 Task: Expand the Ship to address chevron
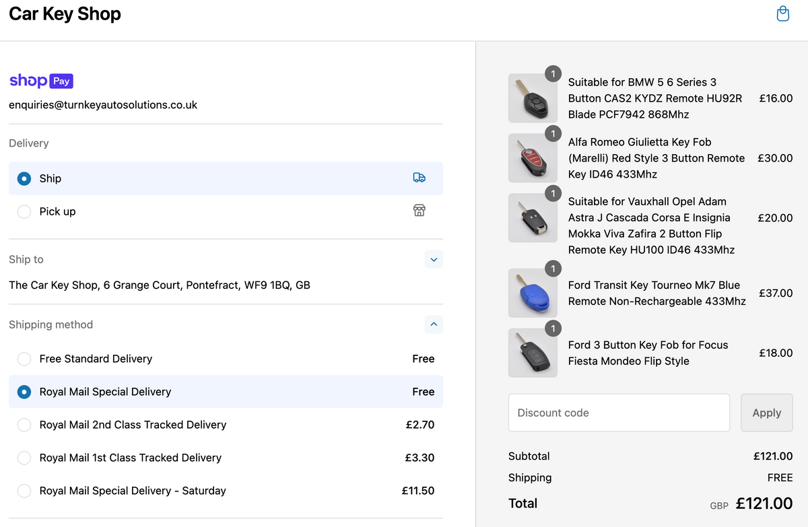pyautogui.click(x=434, y=259)
